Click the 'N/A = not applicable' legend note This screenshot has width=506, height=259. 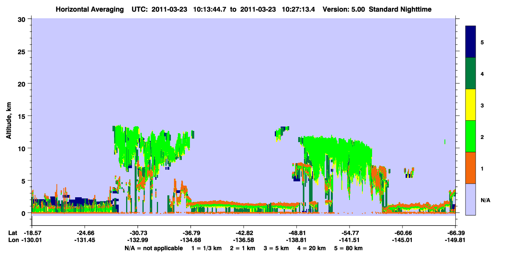click(154, 248)
